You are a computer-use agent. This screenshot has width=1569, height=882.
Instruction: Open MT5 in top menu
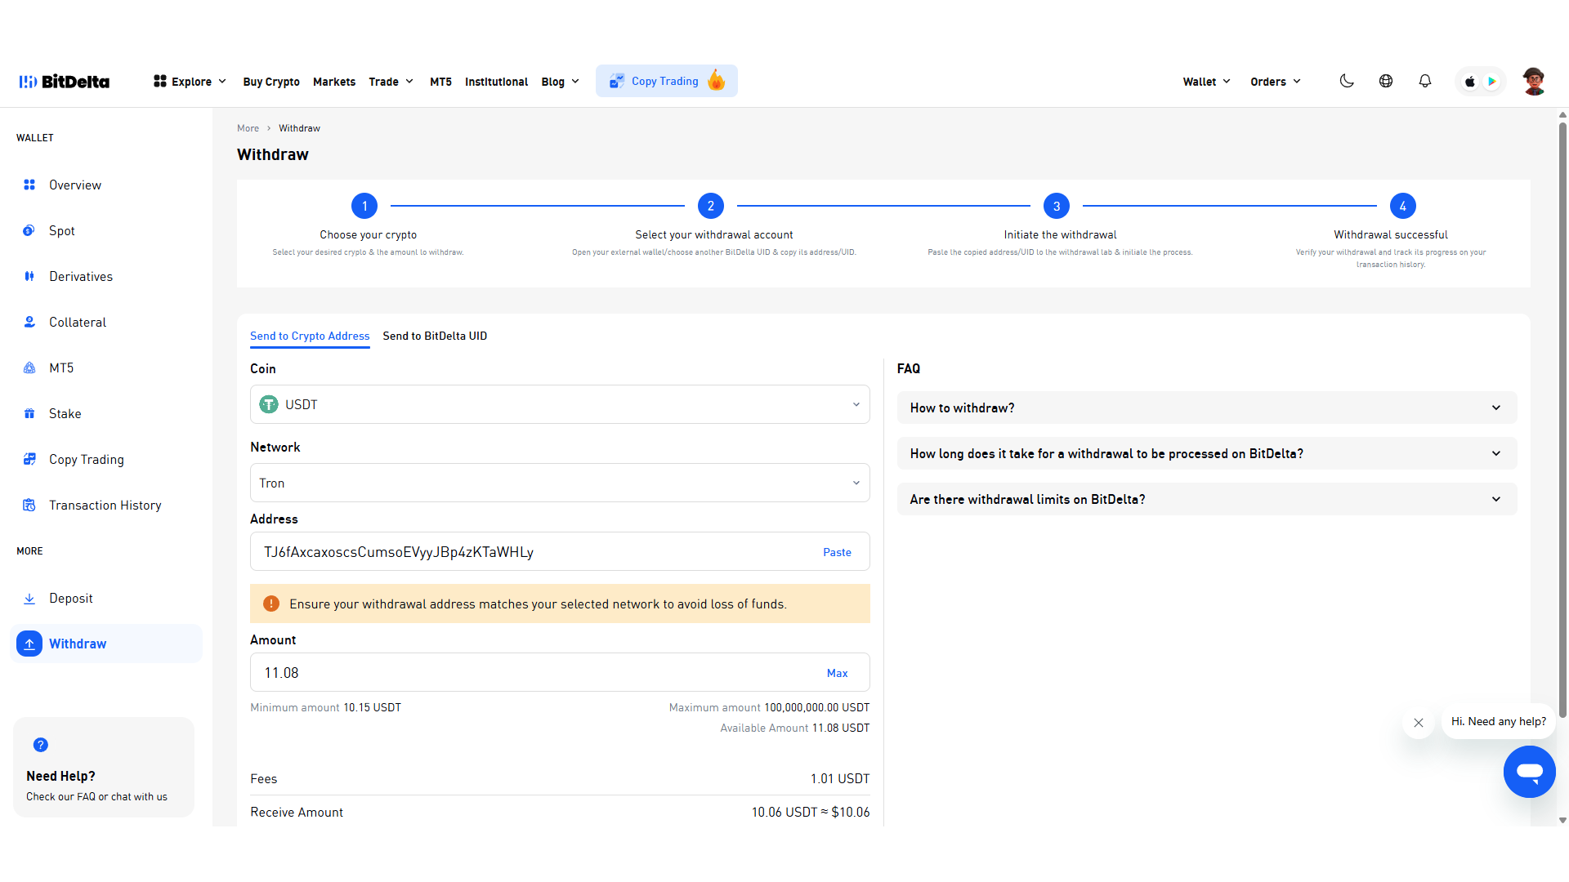point(441,82)
